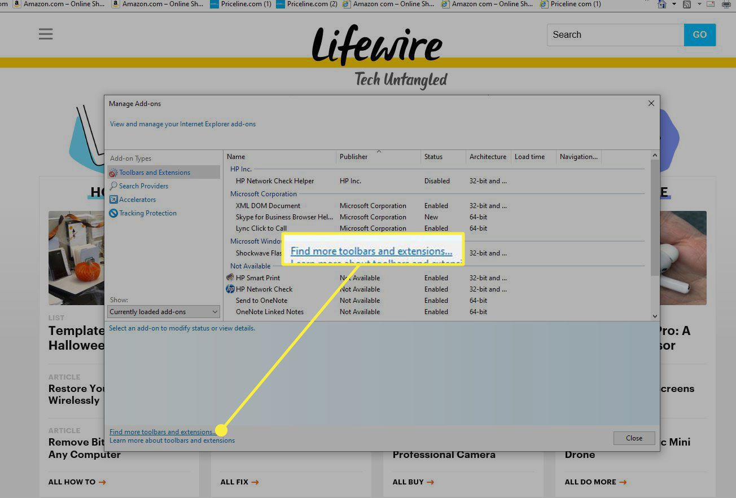Screen dimensions: 736x498
Task: Select Toolbars and Extensions add-on type
Action: [164, 173]
